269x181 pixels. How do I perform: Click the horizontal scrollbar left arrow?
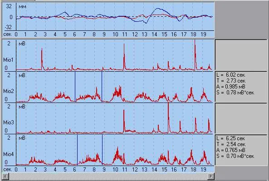[x=5, y=176]
